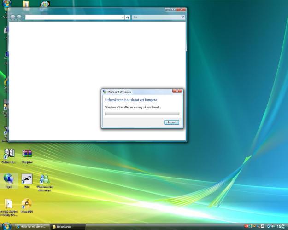Select the WinRAR Program desktop icon
This screenshot has height=230, width=288.
click(x=27, y=155)
